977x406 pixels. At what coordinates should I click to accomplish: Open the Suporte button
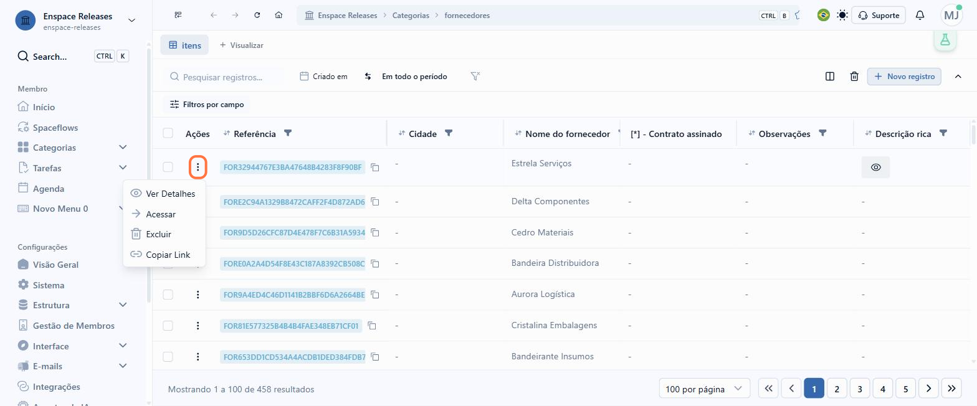(x=879, y=15)
